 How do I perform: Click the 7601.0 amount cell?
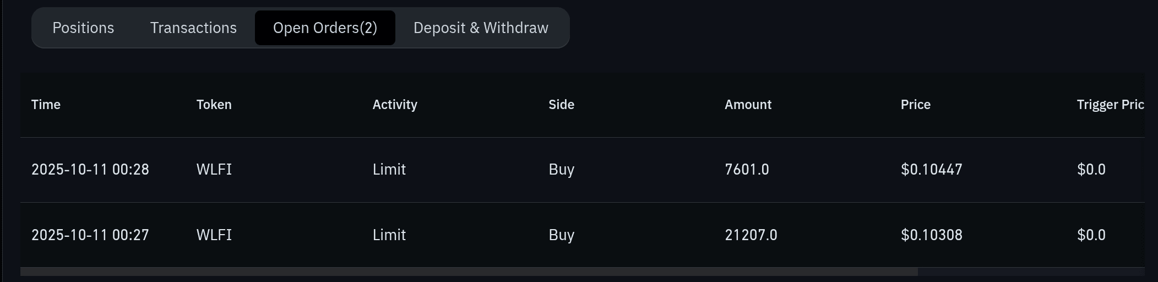click(747, 170)
